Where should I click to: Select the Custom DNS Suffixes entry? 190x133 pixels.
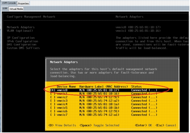23,48
